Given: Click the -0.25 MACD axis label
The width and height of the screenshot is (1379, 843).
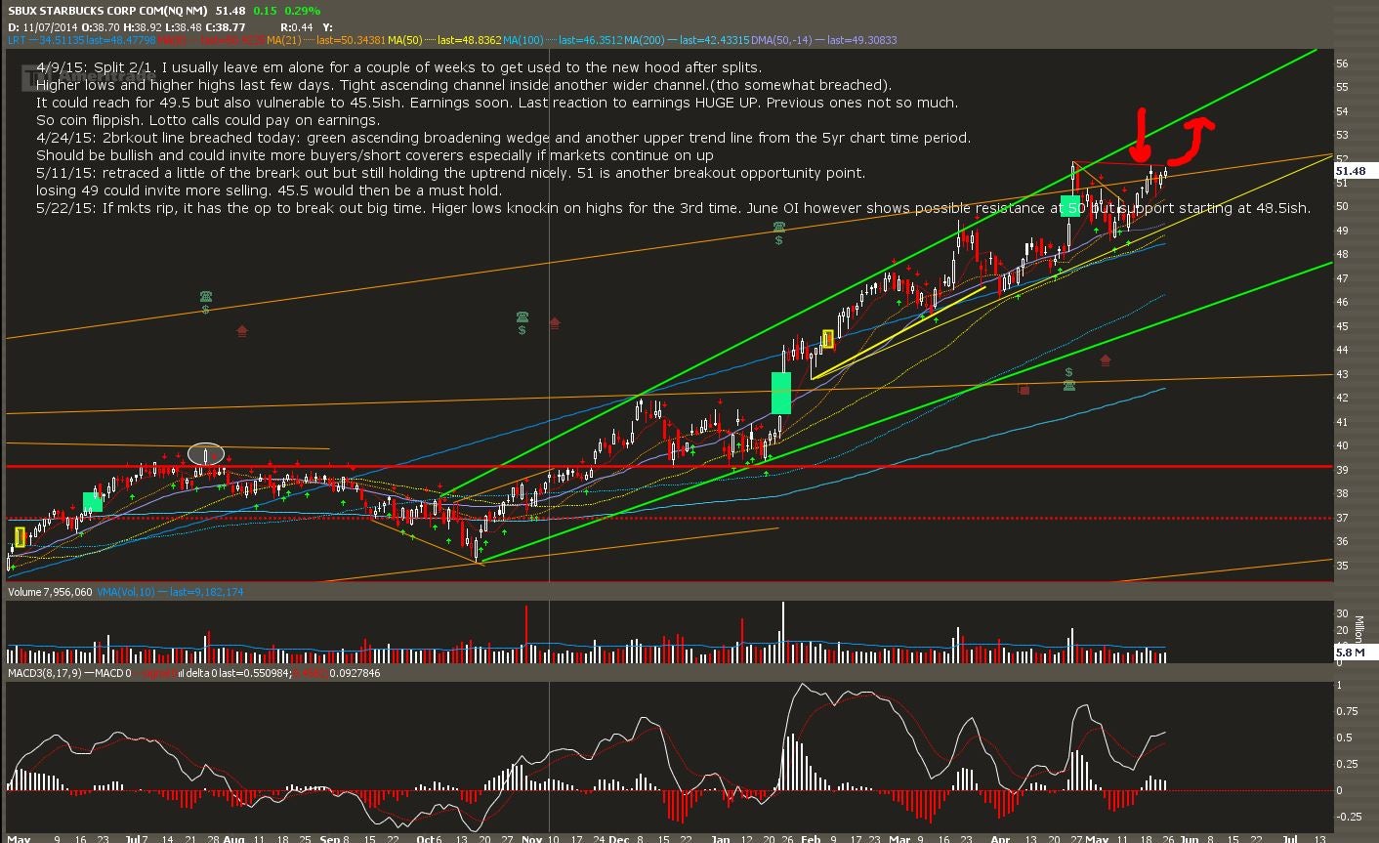Looking at the screenshot, I should point(1347,817).
